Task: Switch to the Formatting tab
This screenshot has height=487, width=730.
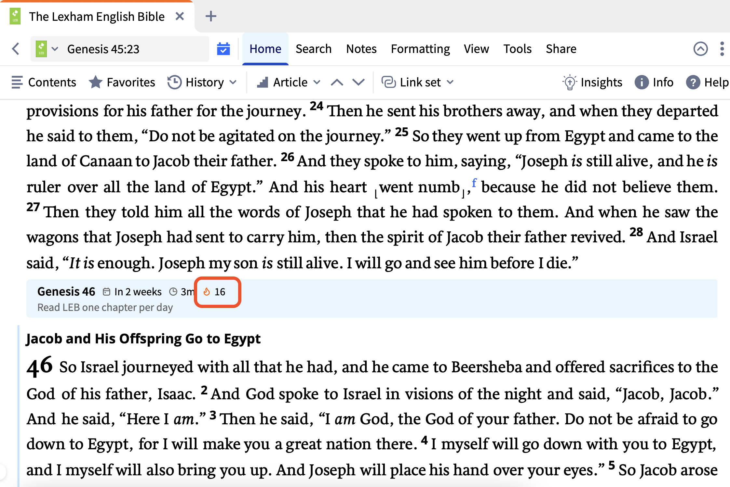Action: tap(420, 49)
